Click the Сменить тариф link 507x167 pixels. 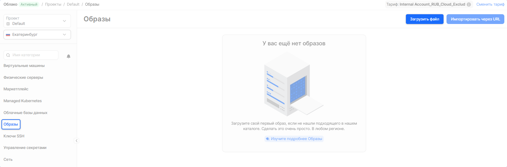(490, 4)
